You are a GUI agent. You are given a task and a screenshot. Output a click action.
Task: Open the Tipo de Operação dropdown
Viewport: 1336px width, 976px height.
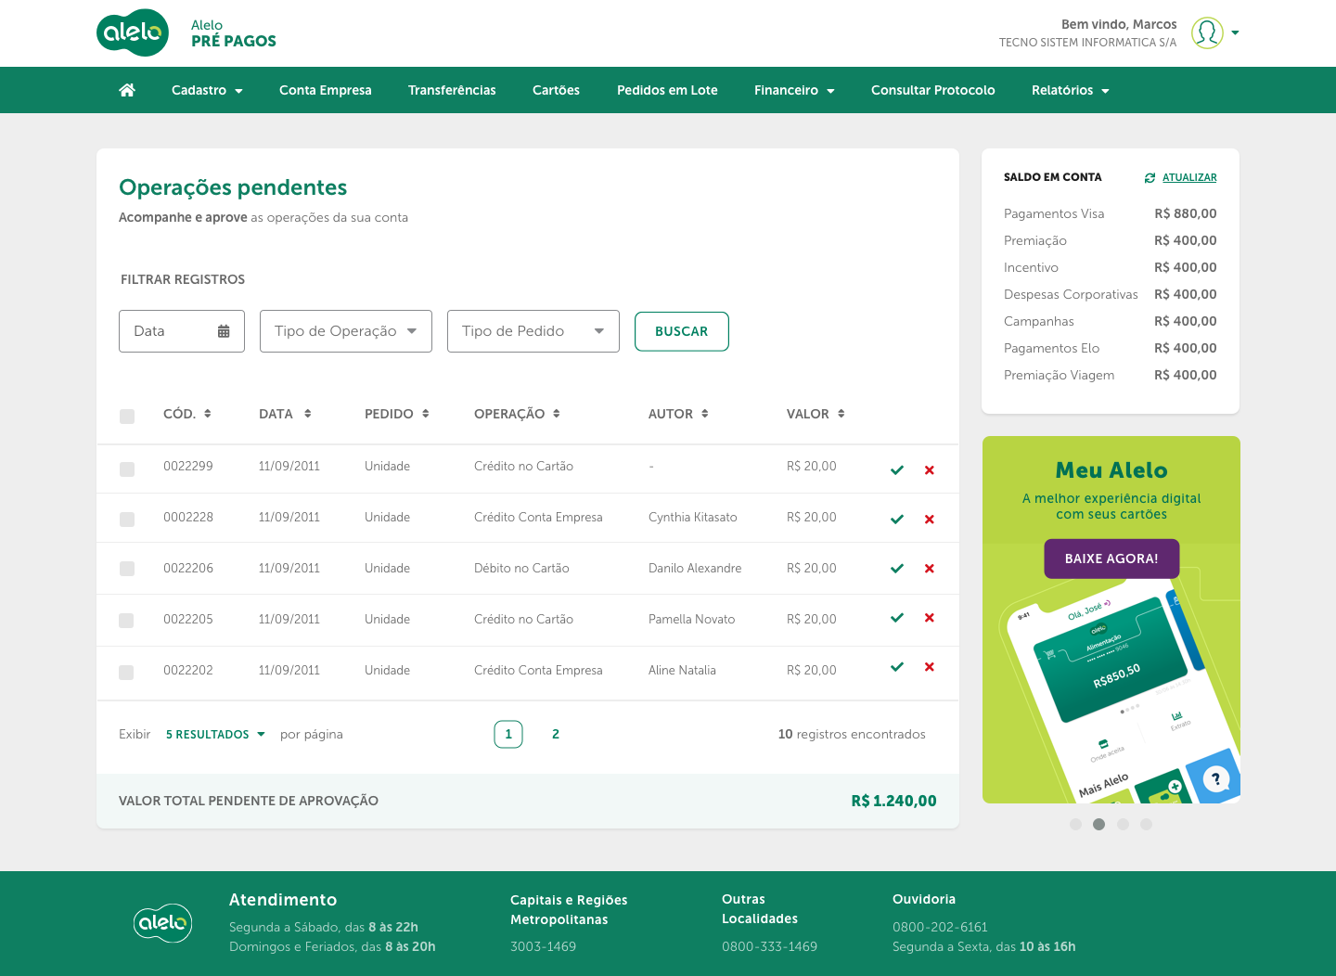click(346, 331)
